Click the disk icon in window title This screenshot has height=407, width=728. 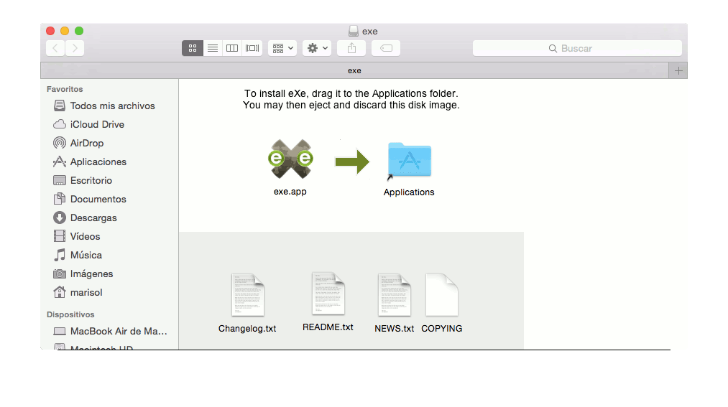354,31
